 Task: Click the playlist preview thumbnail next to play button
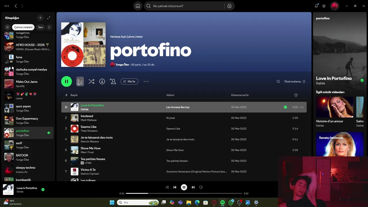[80, 81]
